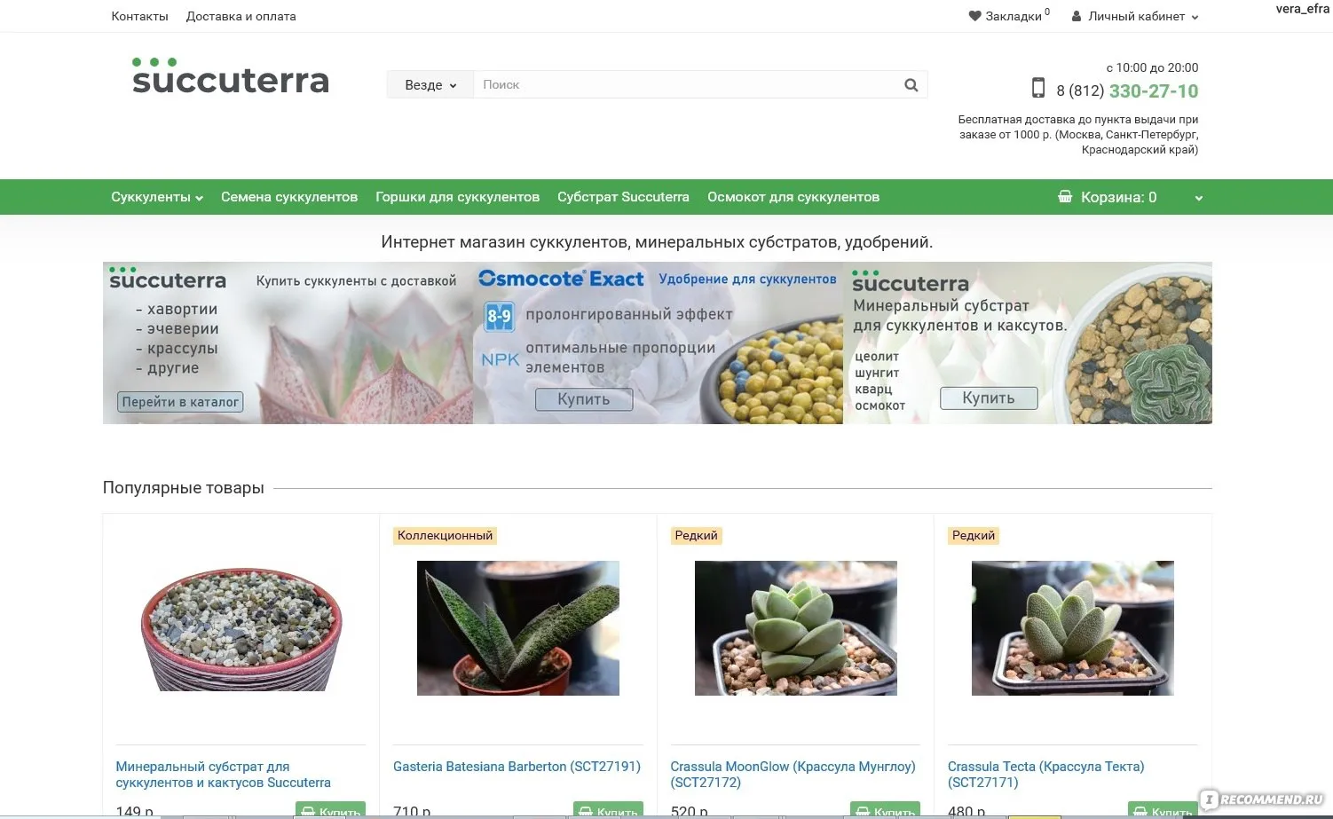The image size is (1333, 819).
Task: Open the Контакты link
Action: point(139,16)
